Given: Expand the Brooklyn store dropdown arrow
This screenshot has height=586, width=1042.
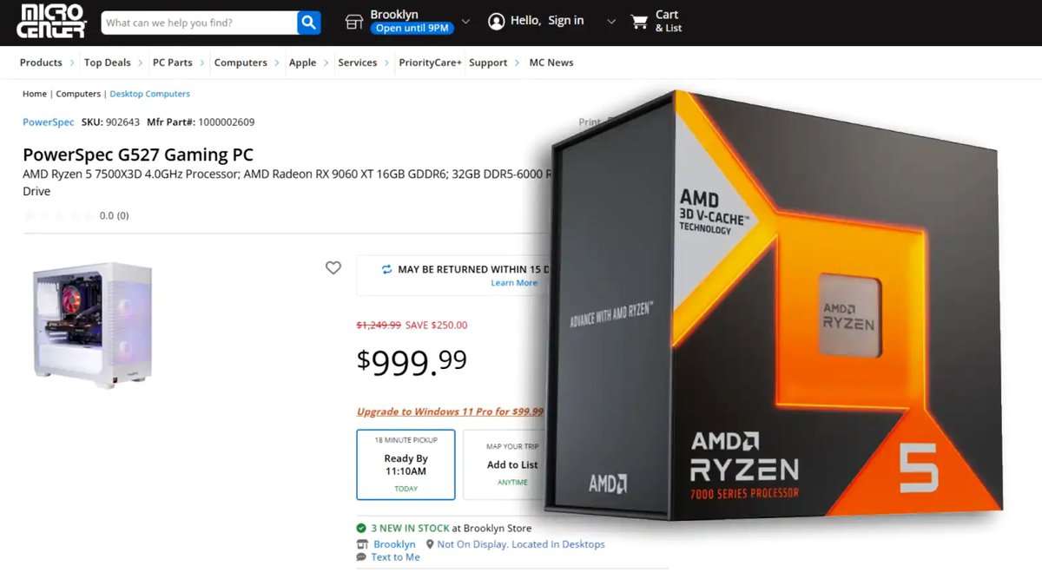Looking at the screenshot, I should (x=465, y=22).
